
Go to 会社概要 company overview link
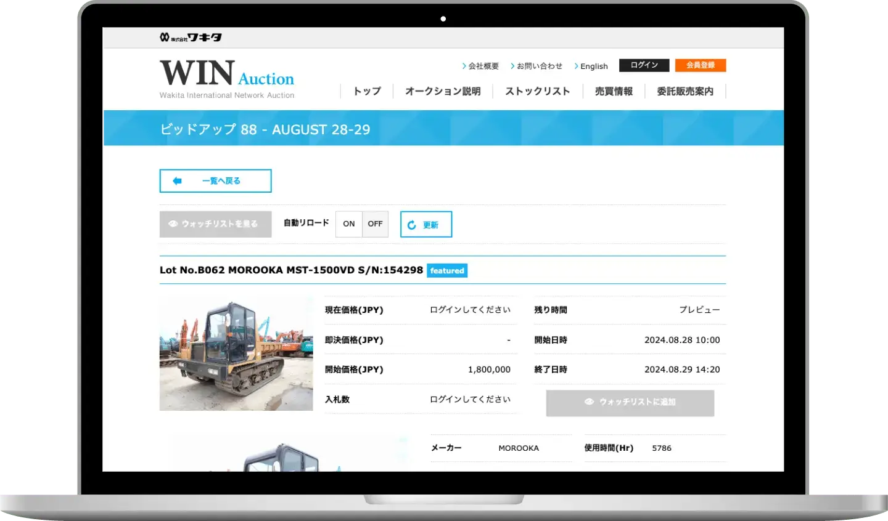480,66
